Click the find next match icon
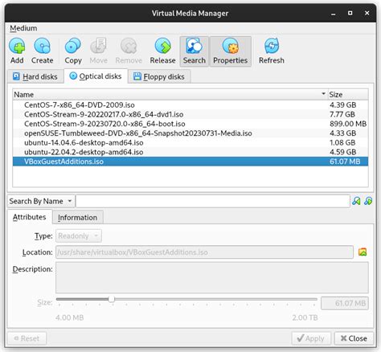The width and height of the screenshot is (381, 352). (368, 201)
